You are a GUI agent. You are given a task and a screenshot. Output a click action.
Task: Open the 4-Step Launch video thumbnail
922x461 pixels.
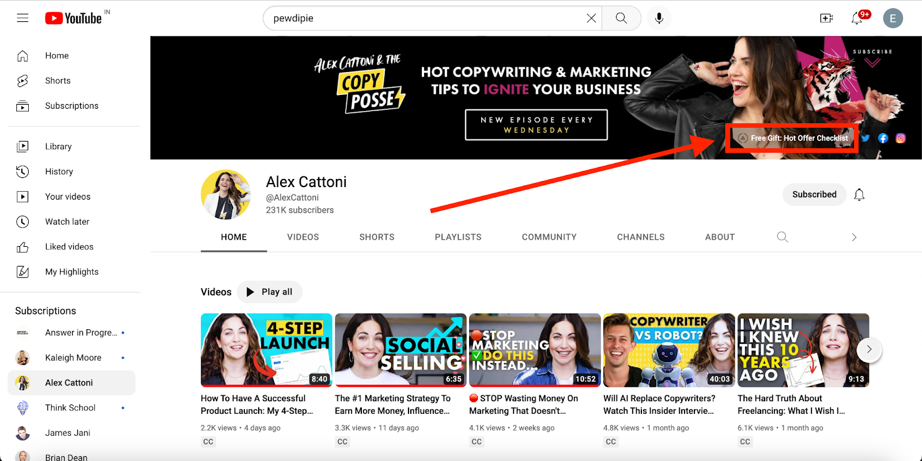pos(266,350)
